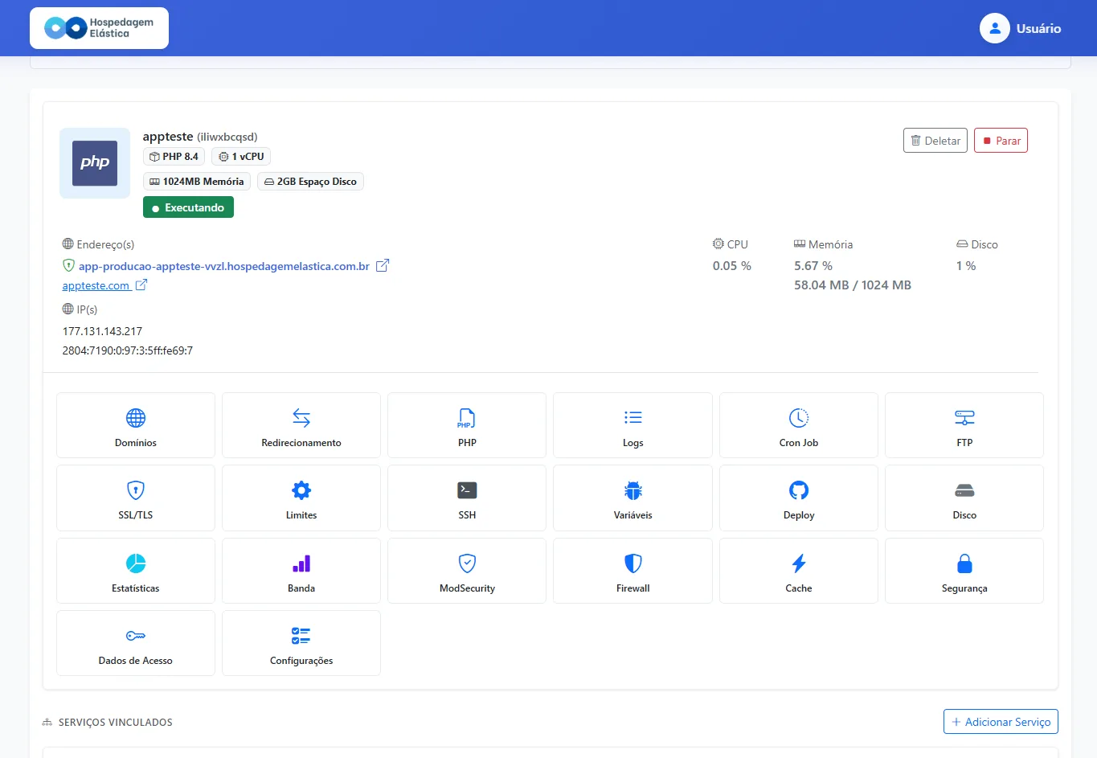1097x758 pixels.
Task: Open Redirecionamento arrows icon
Action: (x=301, y=418)
